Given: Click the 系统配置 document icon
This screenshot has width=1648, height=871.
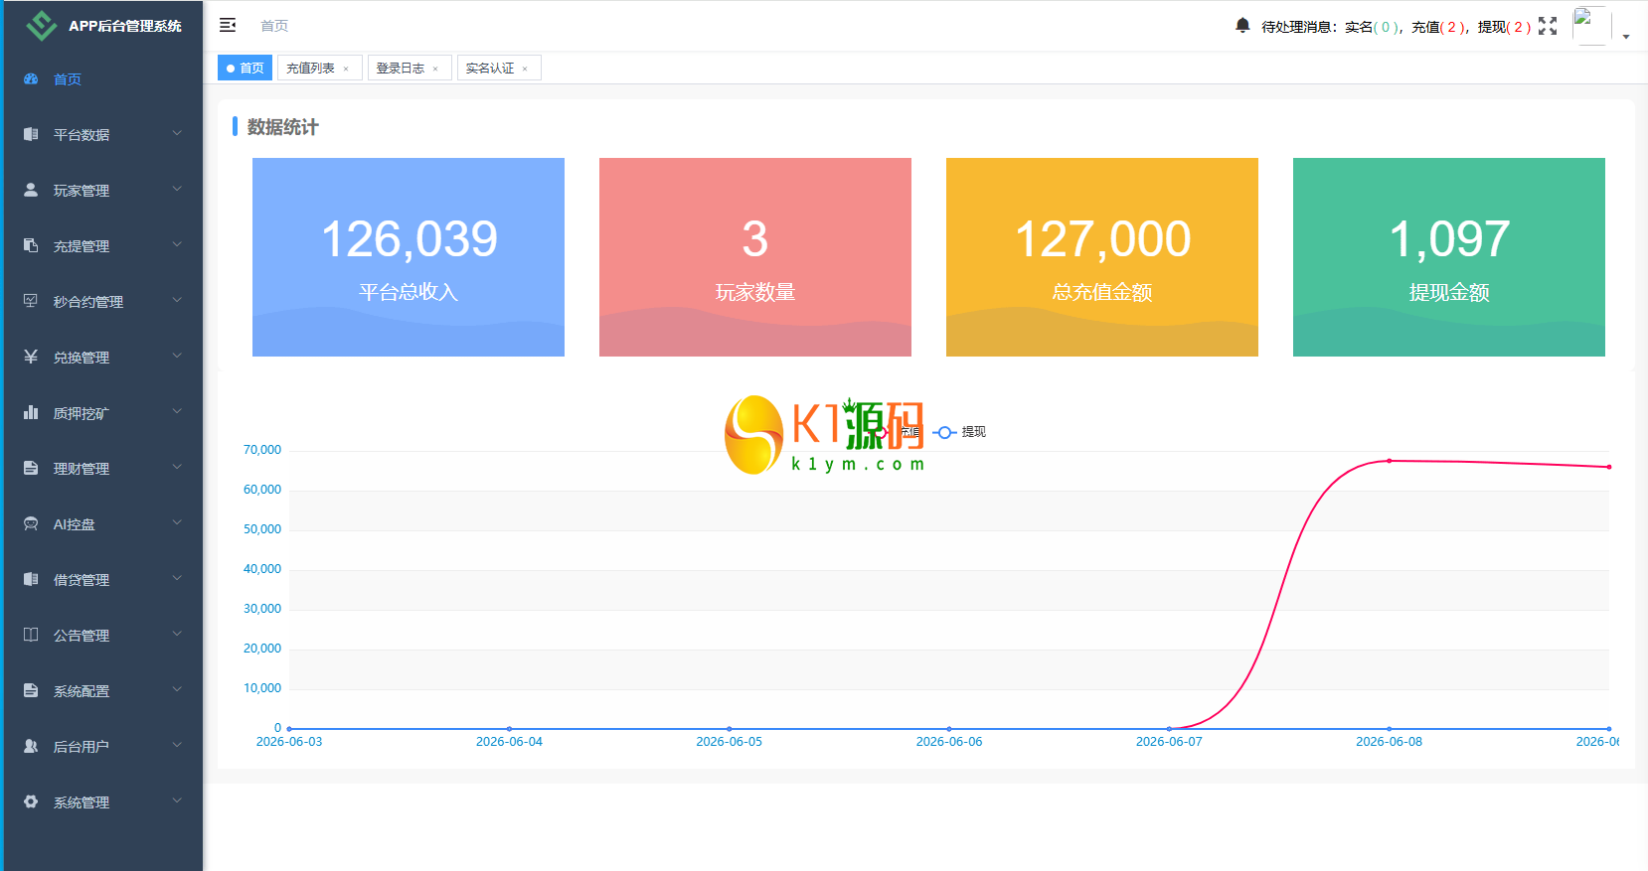Looking at the screenshot, I should coord(31,690).
